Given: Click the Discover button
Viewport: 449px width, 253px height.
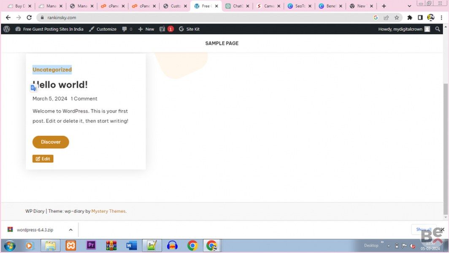Looking at the screenshot, I should click(x=51, y=142).
